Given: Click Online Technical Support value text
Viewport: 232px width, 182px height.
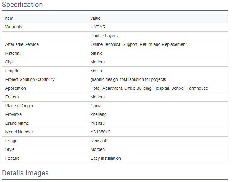Looking at the screenshot, I should (138, 45).
